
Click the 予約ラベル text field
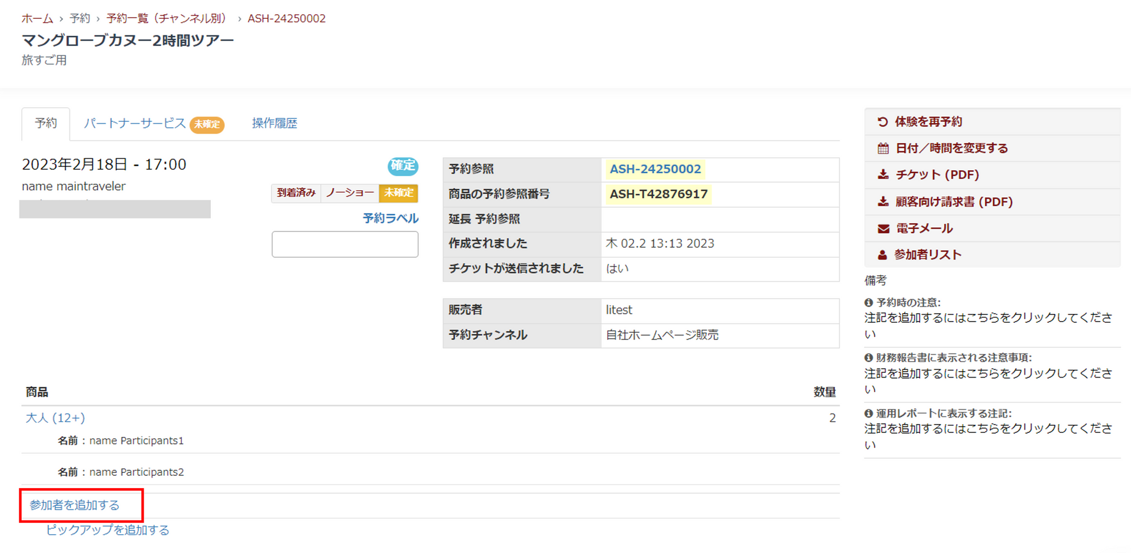tap(345, 244)
